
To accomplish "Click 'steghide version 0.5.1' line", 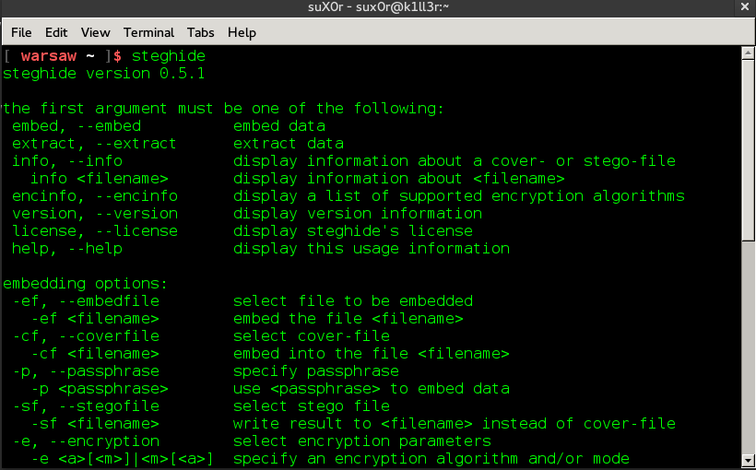I will coord(103,74).
